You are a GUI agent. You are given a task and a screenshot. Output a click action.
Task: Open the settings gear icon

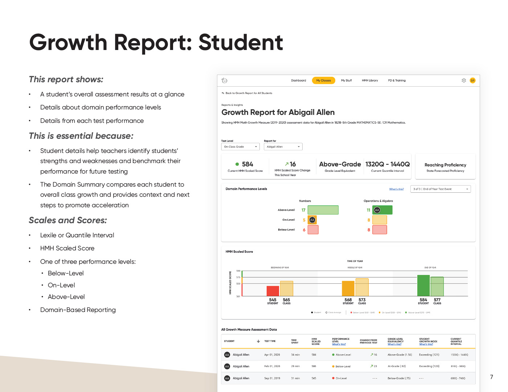tap(464, 80)
